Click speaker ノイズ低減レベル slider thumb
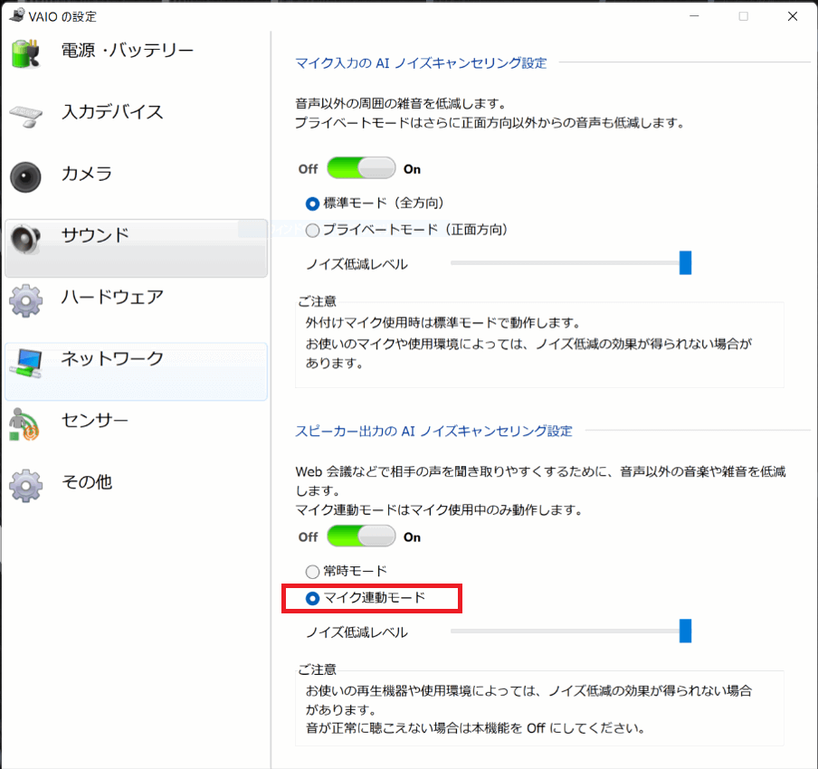This screenshot has width=818, height=769. pos(685,631)
